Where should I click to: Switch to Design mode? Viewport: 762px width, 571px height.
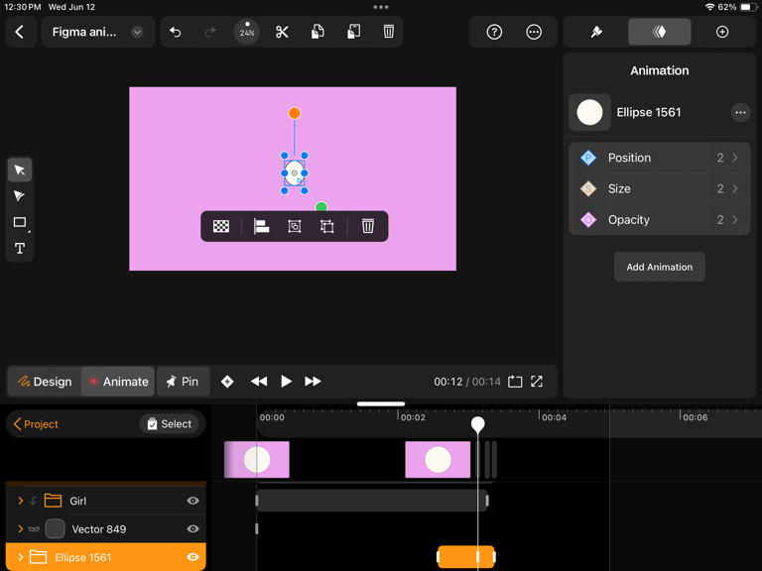(45, 382)
